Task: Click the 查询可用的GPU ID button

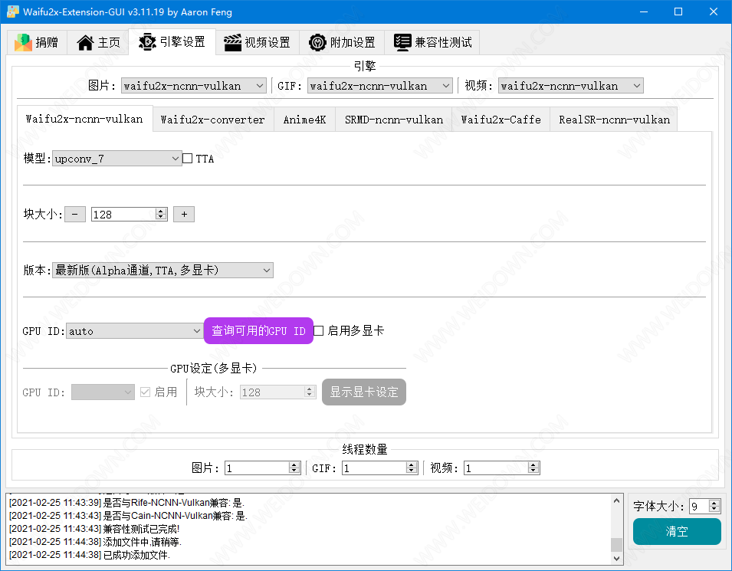Action: click(x=258, y=331)
